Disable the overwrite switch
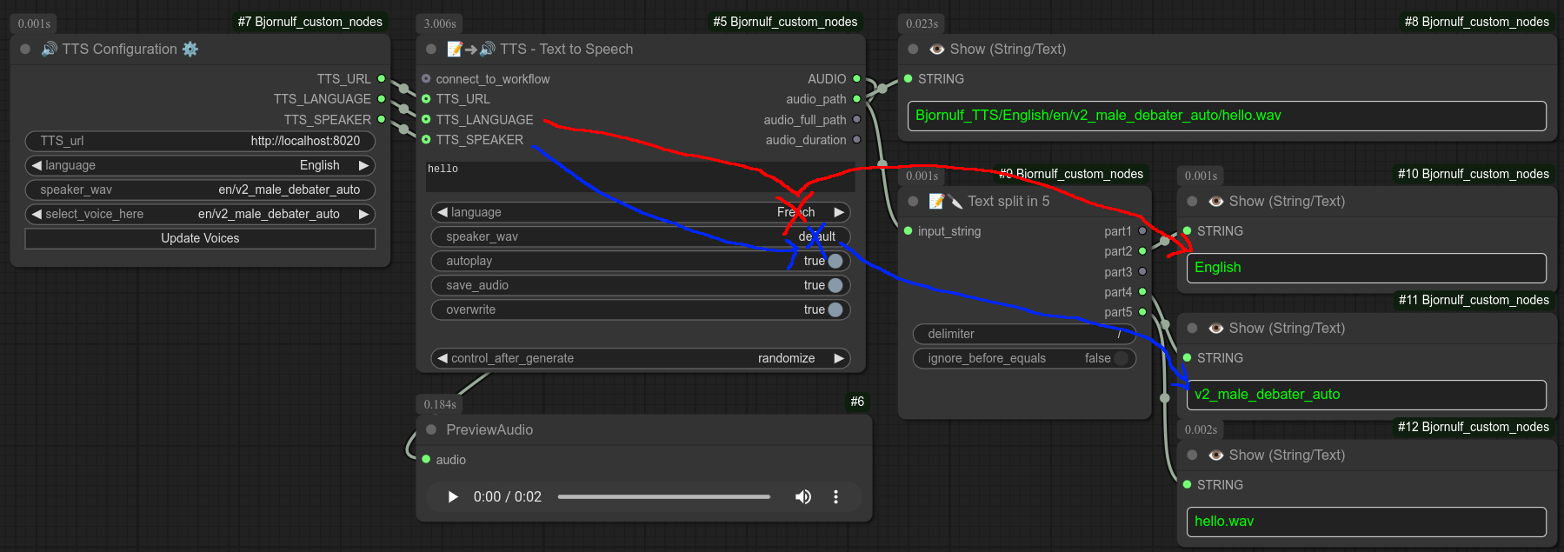1564x552 pixels. point(835,309)
